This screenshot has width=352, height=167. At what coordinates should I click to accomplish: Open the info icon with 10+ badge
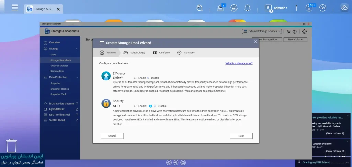click(309, 8)
